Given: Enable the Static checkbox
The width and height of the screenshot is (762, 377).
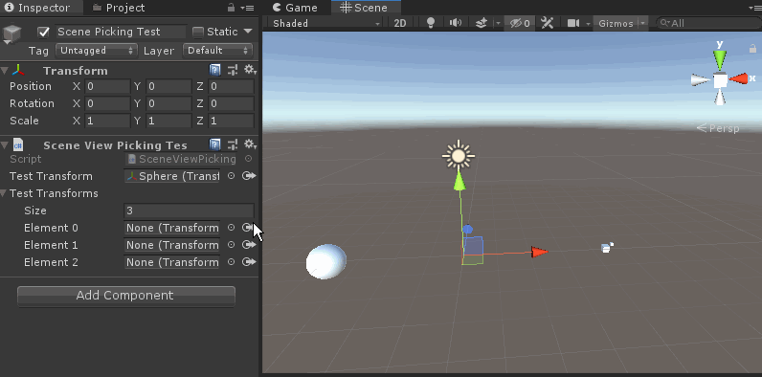Looking at the screenshot, I should coord(198,33).
